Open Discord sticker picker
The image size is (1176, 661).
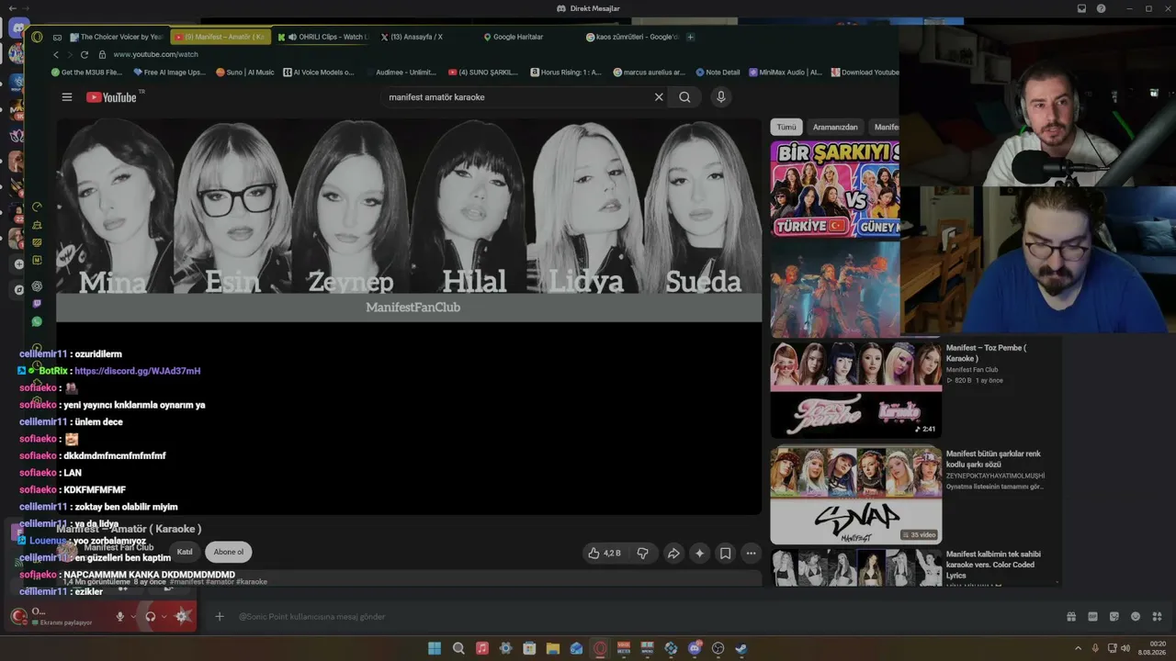click(1114, 617)
